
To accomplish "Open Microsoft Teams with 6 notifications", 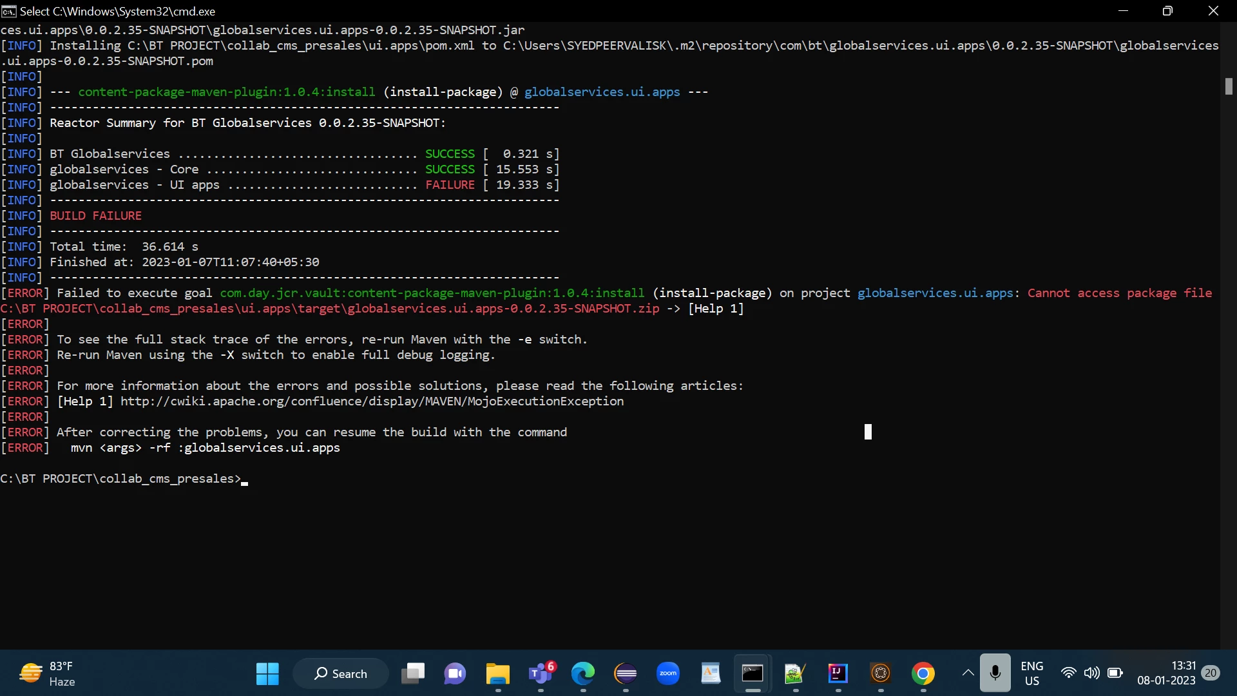I will tap(541, 674).
